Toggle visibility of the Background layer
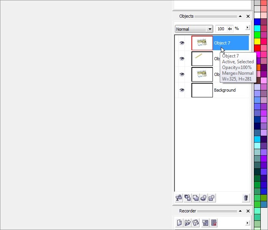The width and height of the screenshot is (268, 230). 182,90
